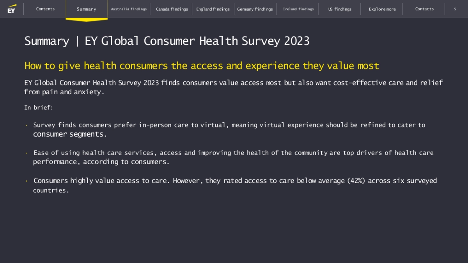Viewport: 468px width, 263px height.
Task: Click the EY logo
Action: click(12, 9)
